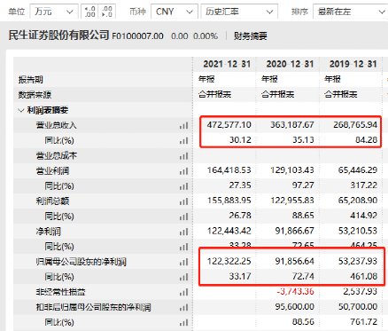388x331 pixels.
Task: Click the 营业利润 row label
Action: 52,171
